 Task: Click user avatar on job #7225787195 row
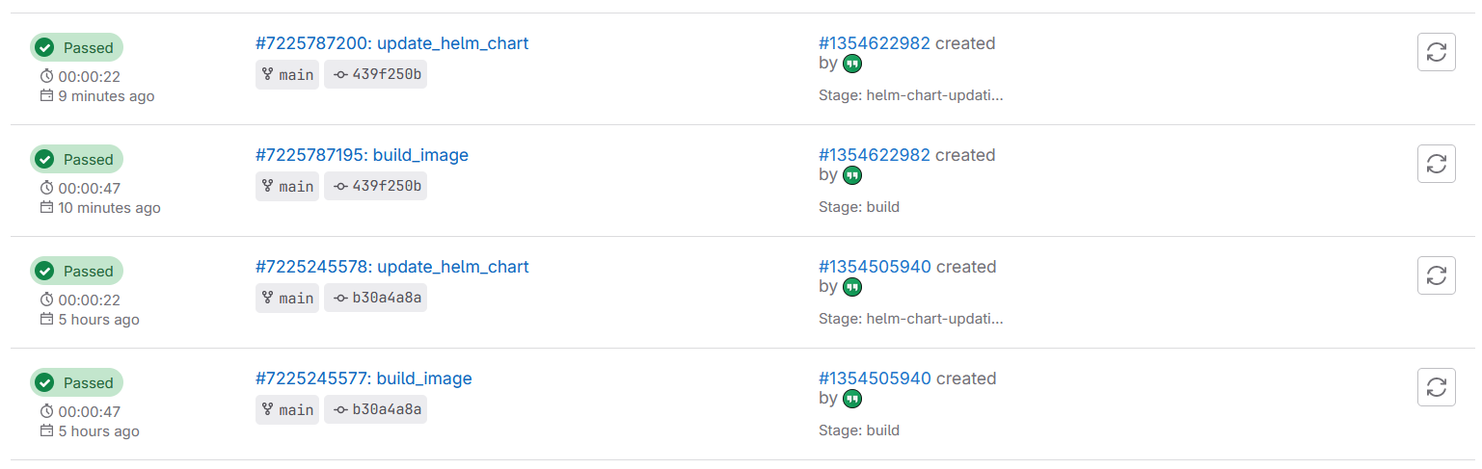click(x=852, y=175)
